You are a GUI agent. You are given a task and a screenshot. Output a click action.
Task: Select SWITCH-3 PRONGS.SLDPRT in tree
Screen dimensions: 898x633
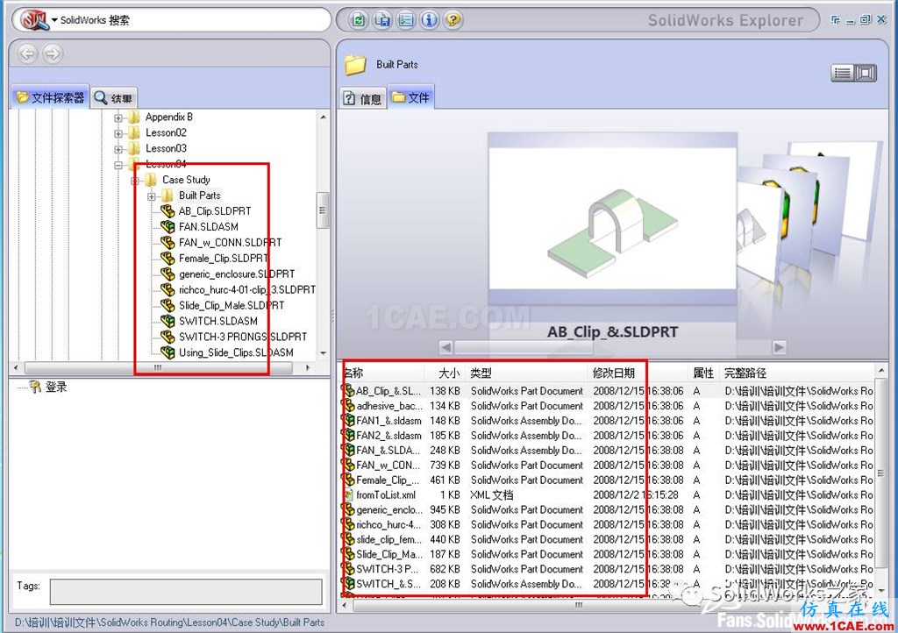coord(242,337)
